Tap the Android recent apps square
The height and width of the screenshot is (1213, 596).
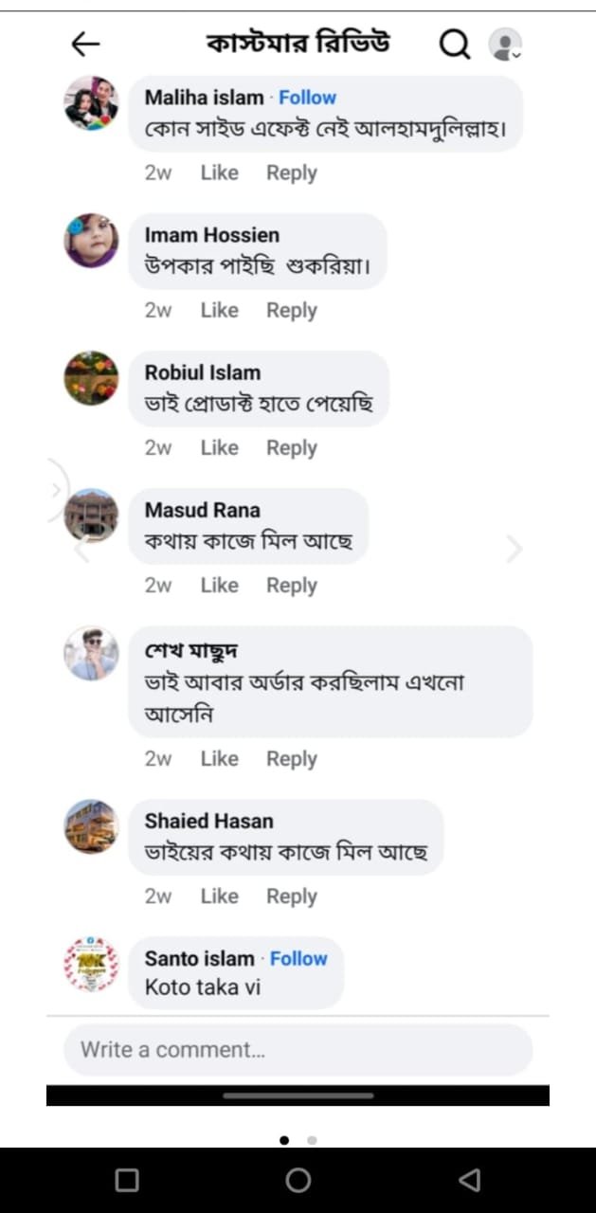point(126,1179)
